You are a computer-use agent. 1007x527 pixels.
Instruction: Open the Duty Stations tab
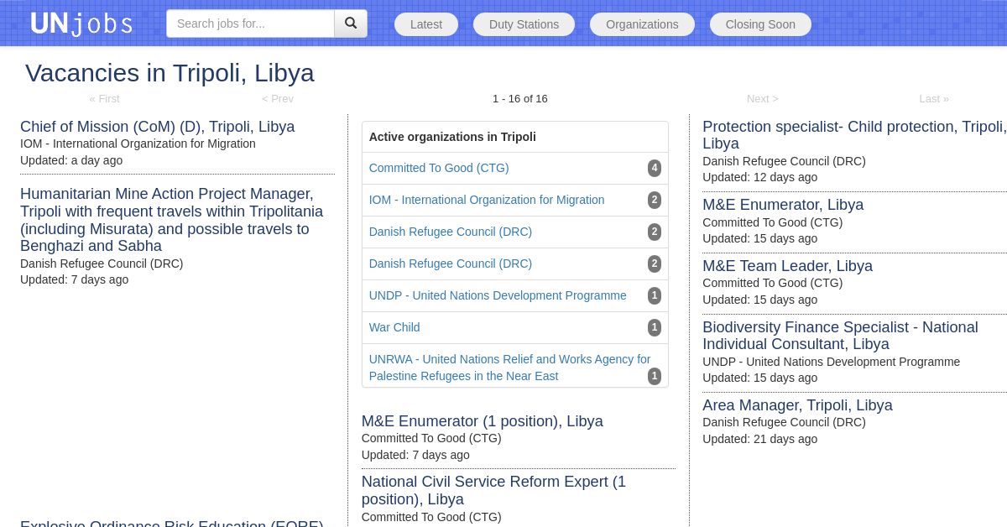[524, 24]
